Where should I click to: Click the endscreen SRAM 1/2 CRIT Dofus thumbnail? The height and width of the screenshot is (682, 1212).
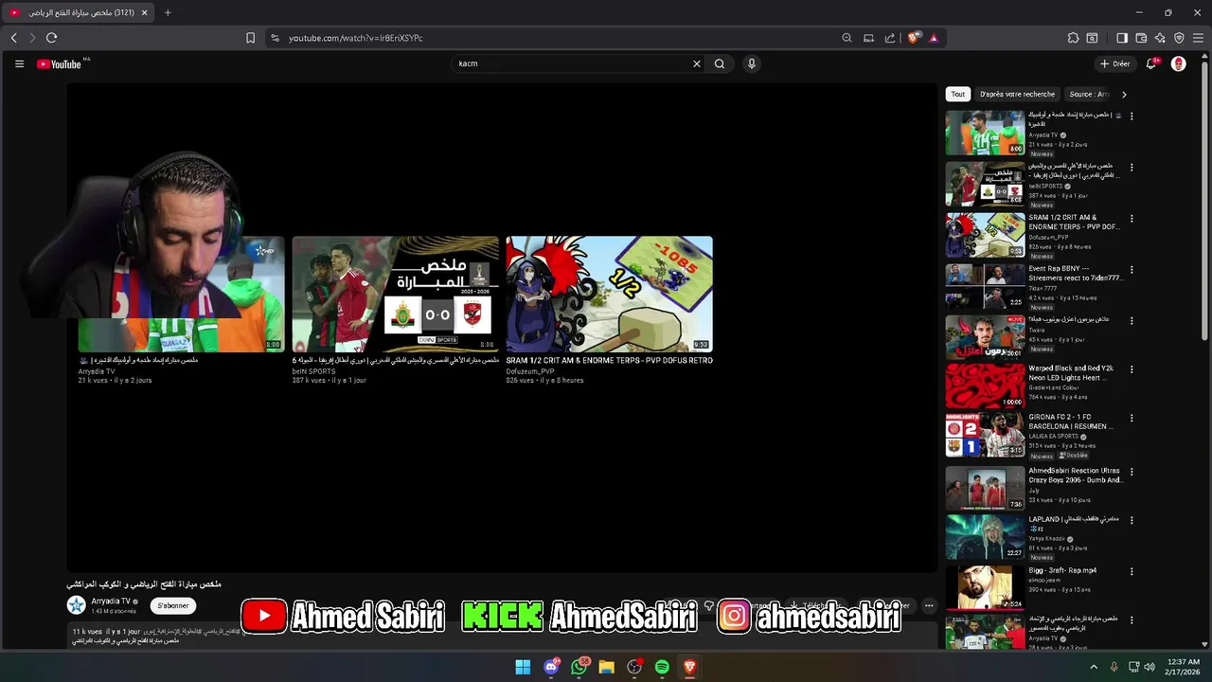click(x=609, y=294)
